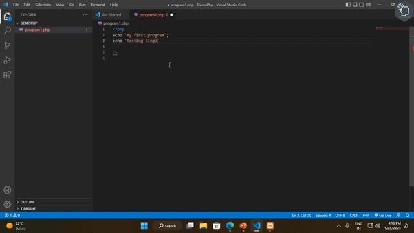Click the opening <?php tag on line 1
The height and width of the screenshot is (233, 414).
point(118,29)
